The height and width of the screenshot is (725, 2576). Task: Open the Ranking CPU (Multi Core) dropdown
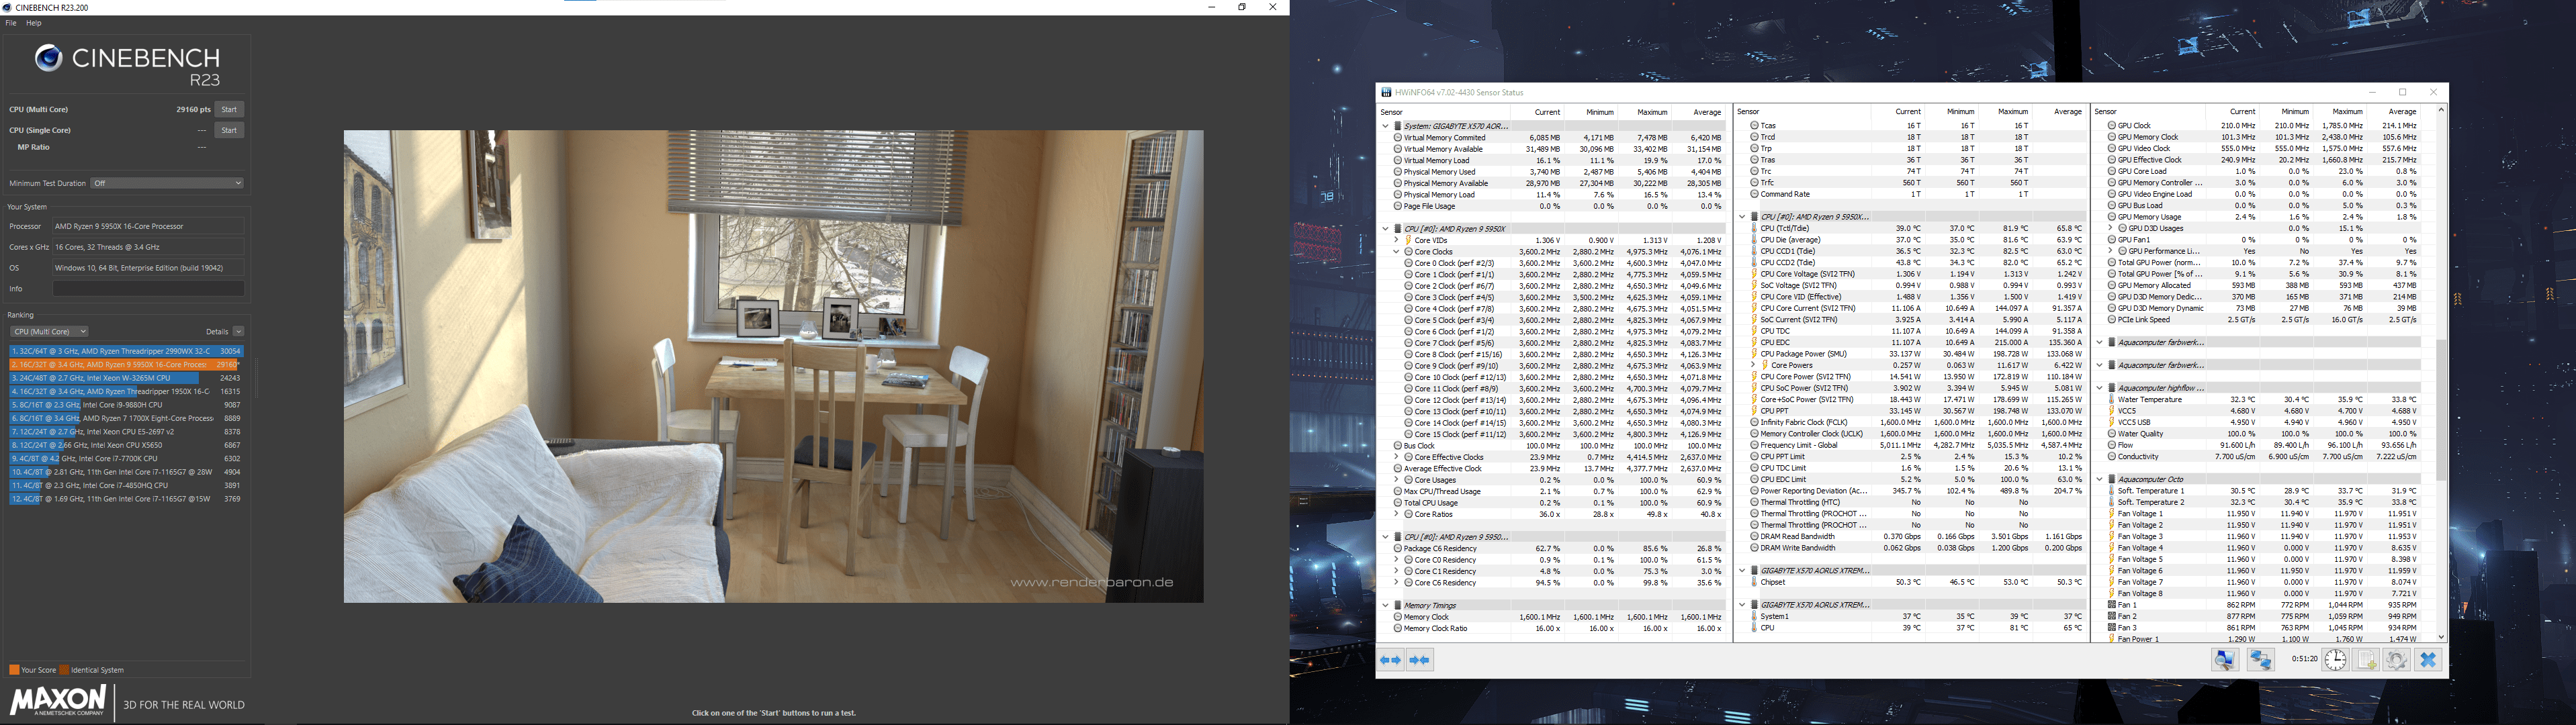[x=49, y=331]
